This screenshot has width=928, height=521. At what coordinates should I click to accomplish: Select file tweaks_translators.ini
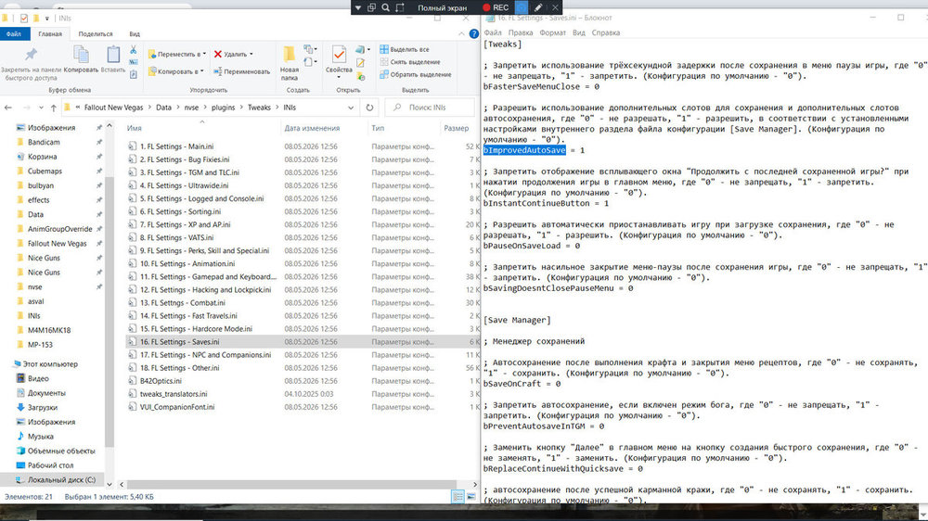[x=174, y=394]
